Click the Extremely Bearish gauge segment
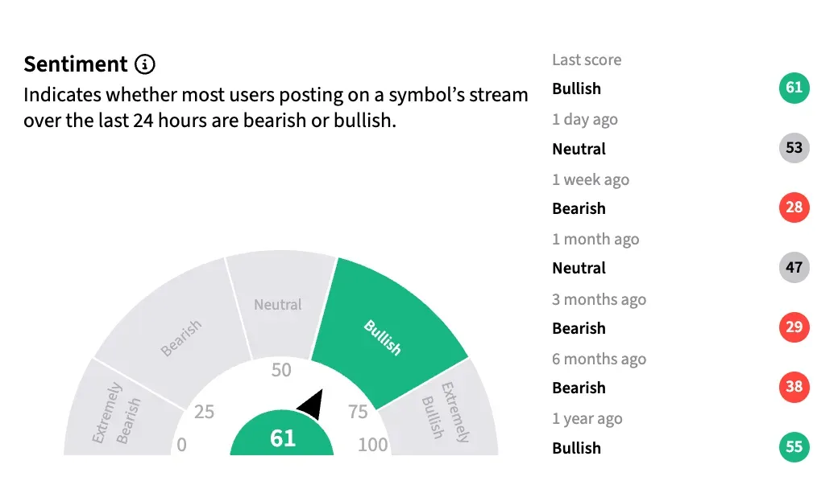838x489 pixels. pos(117,412)
